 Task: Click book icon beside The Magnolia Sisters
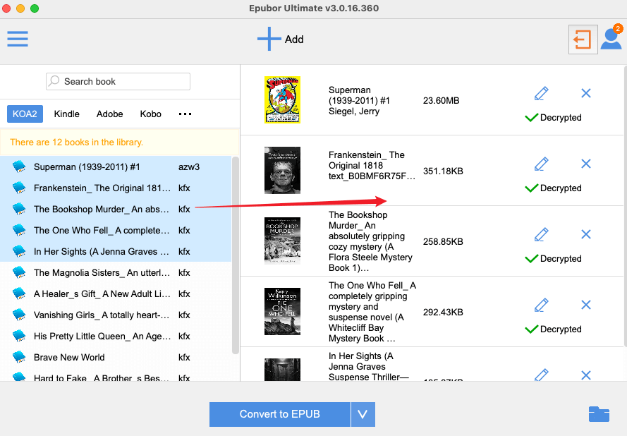point(19,273)
